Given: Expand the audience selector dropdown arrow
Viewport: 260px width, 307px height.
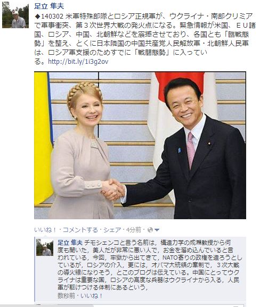Looking at the screenshot, I should pos(157,230).
